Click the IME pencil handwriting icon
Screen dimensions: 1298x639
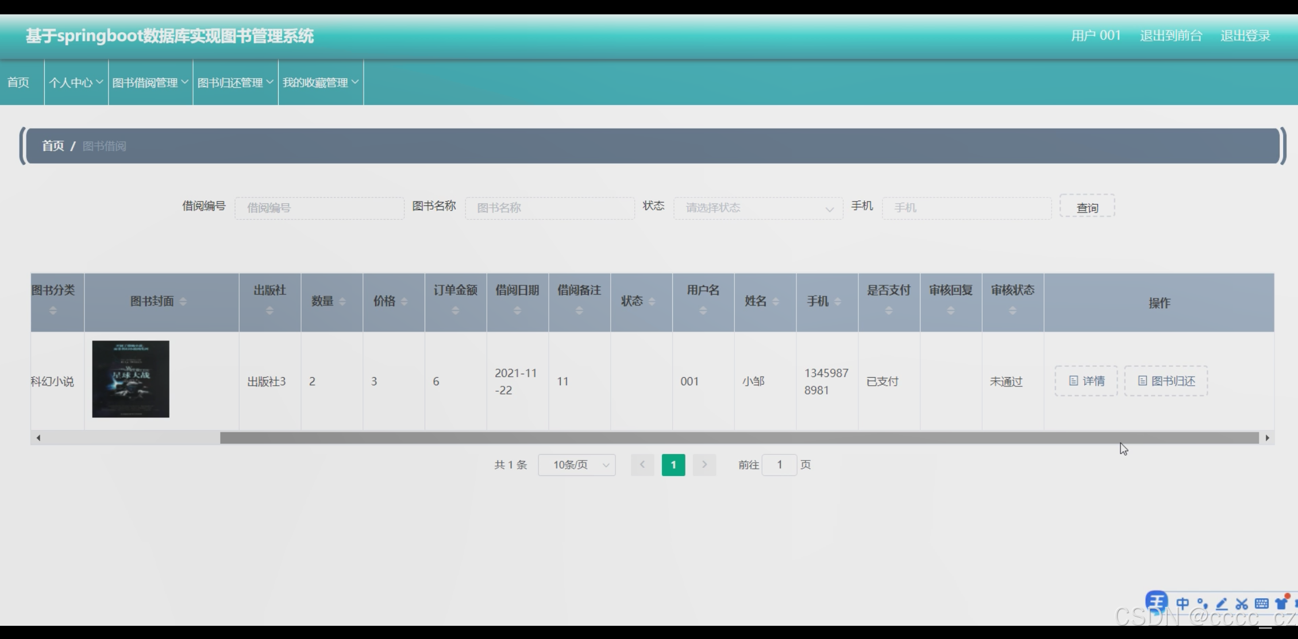1222,603
